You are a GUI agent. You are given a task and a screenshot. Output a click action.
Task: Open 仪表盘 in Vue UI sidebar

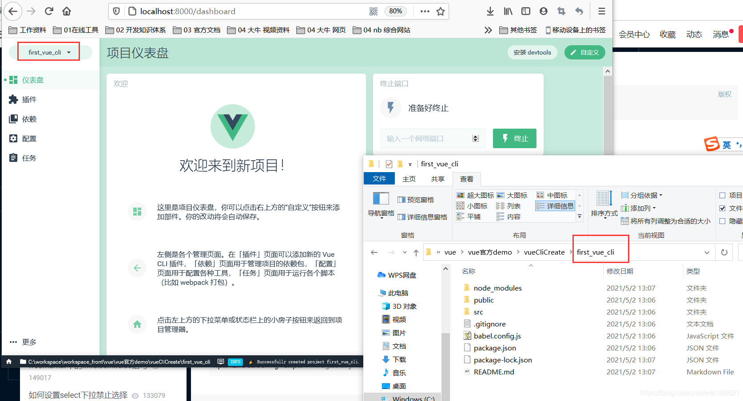coord(51,80)
